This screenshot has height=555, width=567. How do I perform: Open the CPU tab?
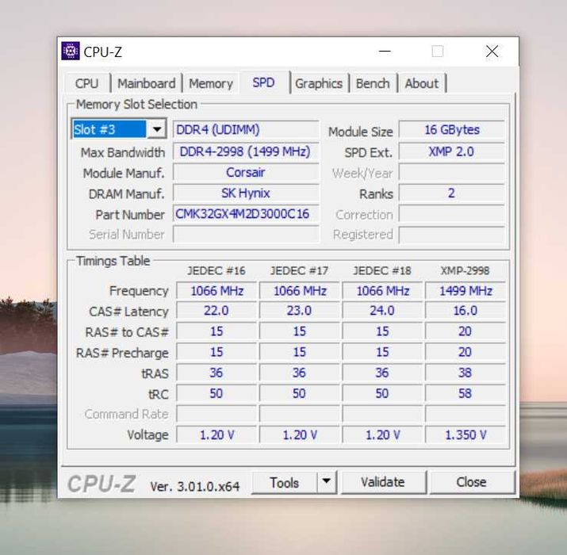pyautogui.click(x=86, y=83)
